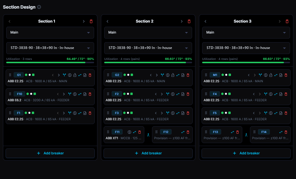Click the Section 2 title
Viewport: 296px width, 179px height.
[145, 21]
